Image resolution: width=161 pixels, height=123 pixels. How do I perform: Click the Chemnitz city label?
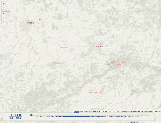click(x=59, y=63)
